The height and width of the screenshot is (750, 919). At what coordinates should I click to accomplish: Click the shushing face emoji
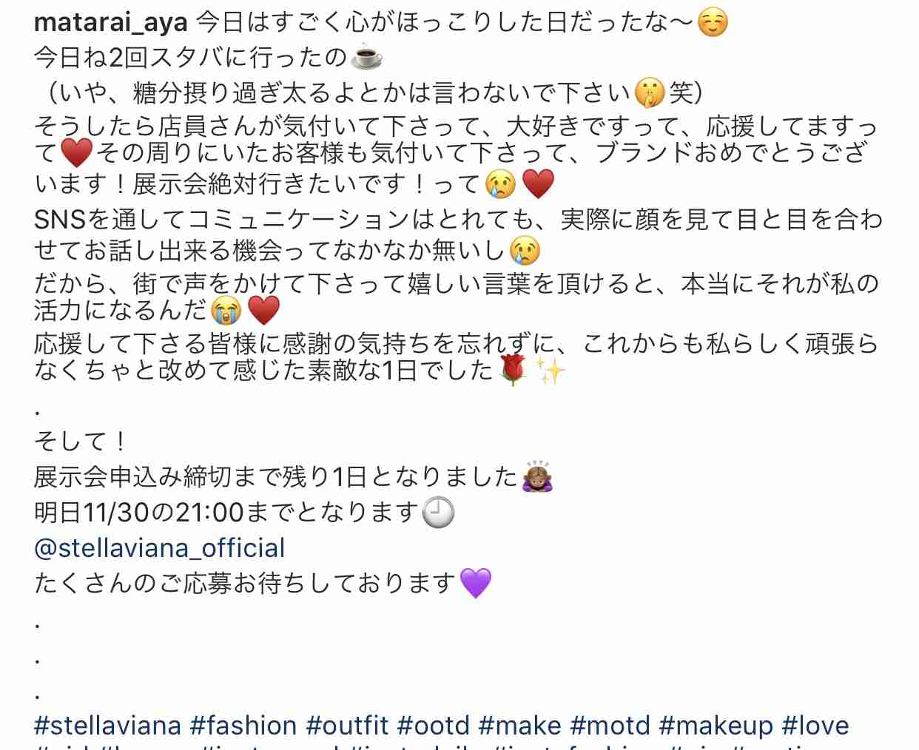pos(650,93)
